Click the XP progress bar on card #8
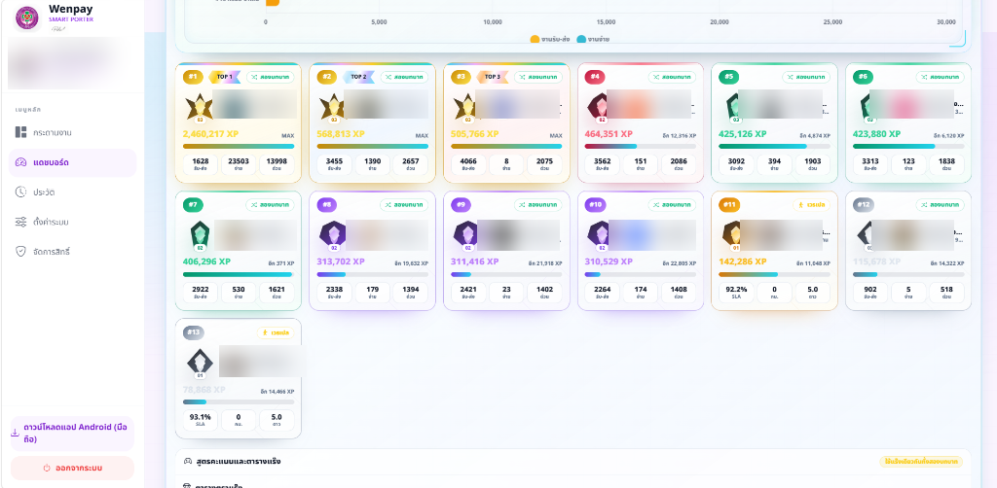Image resolution: width=997 pixels, height=488 pixels. click(372, 275)
